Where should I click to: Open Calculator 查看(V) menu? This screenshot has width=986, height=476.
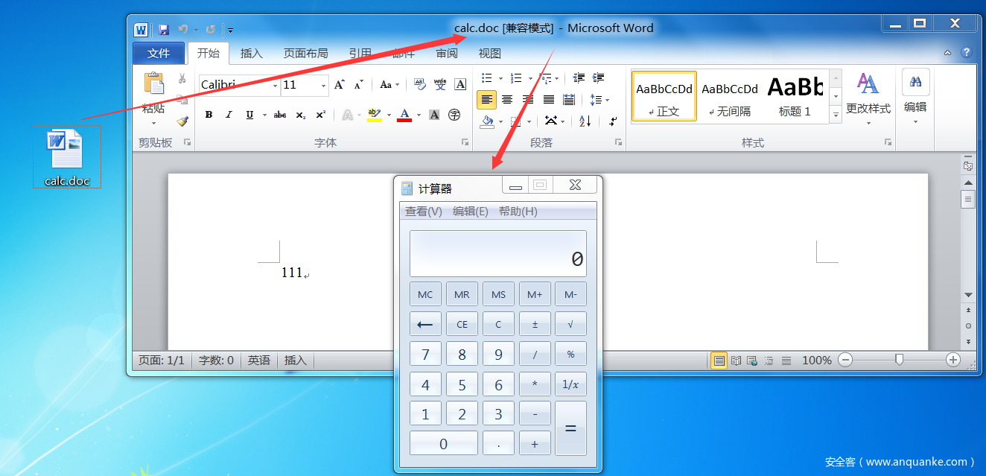[x=423, y=212]
